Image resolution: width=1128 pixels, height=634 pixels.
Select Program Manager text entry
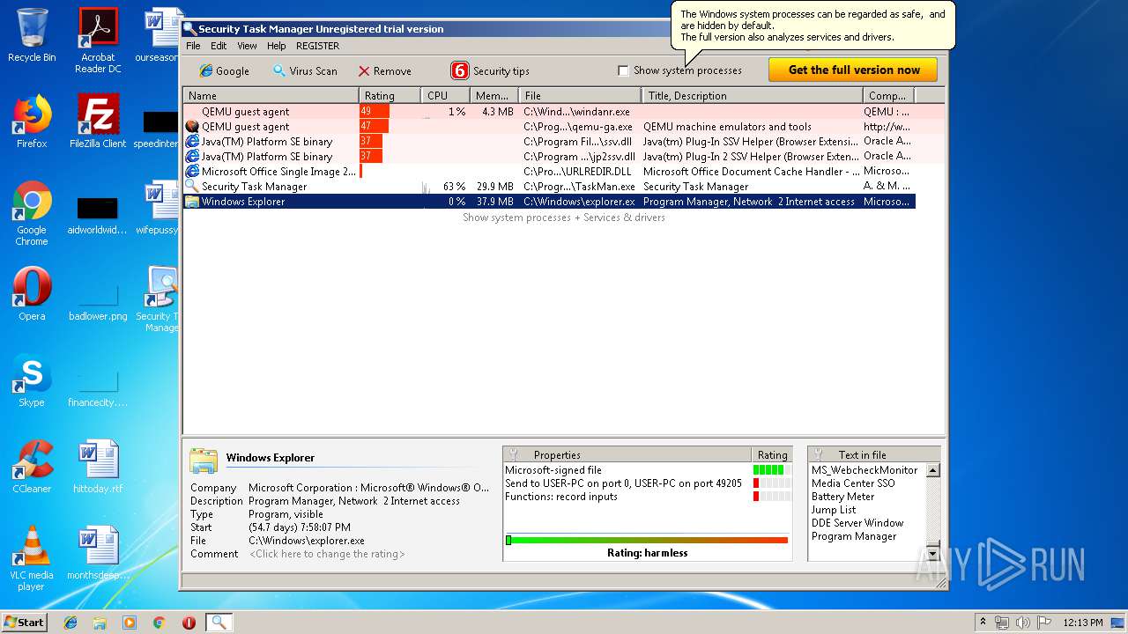pyautogui.click(x=853, y=536)
